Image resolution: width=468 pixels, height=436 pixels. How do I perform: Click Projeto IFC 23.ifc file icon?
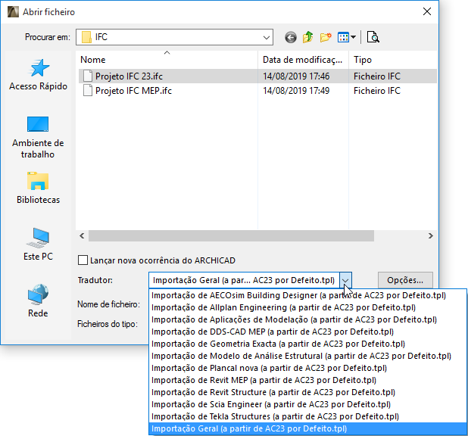tap(87, 76)
